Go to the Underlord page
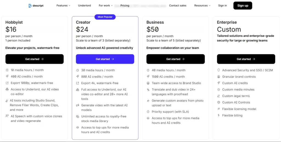 point(85,5)
